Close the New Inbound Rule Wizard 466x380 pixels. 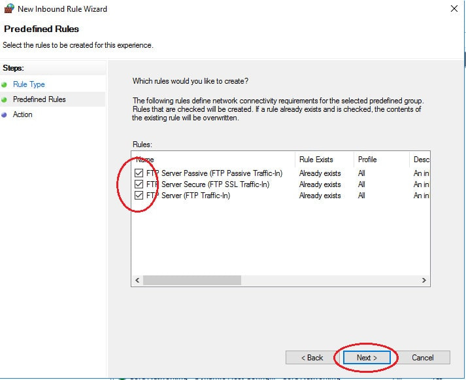(454, 9)
